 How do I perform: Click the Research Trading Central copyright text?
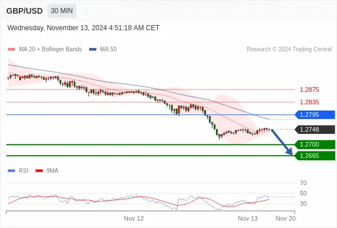(289, 50)
